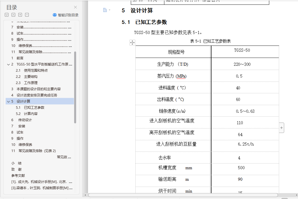Screen dimensions: 298x199
Task: Go to outline entry 2.1 使用范围和特点
Action: 32,71
